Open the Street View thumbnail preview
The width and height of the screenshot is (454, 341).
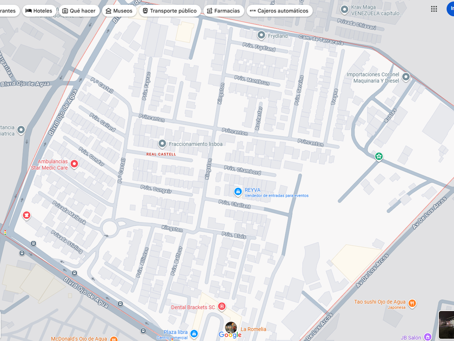tap(446, 324)
